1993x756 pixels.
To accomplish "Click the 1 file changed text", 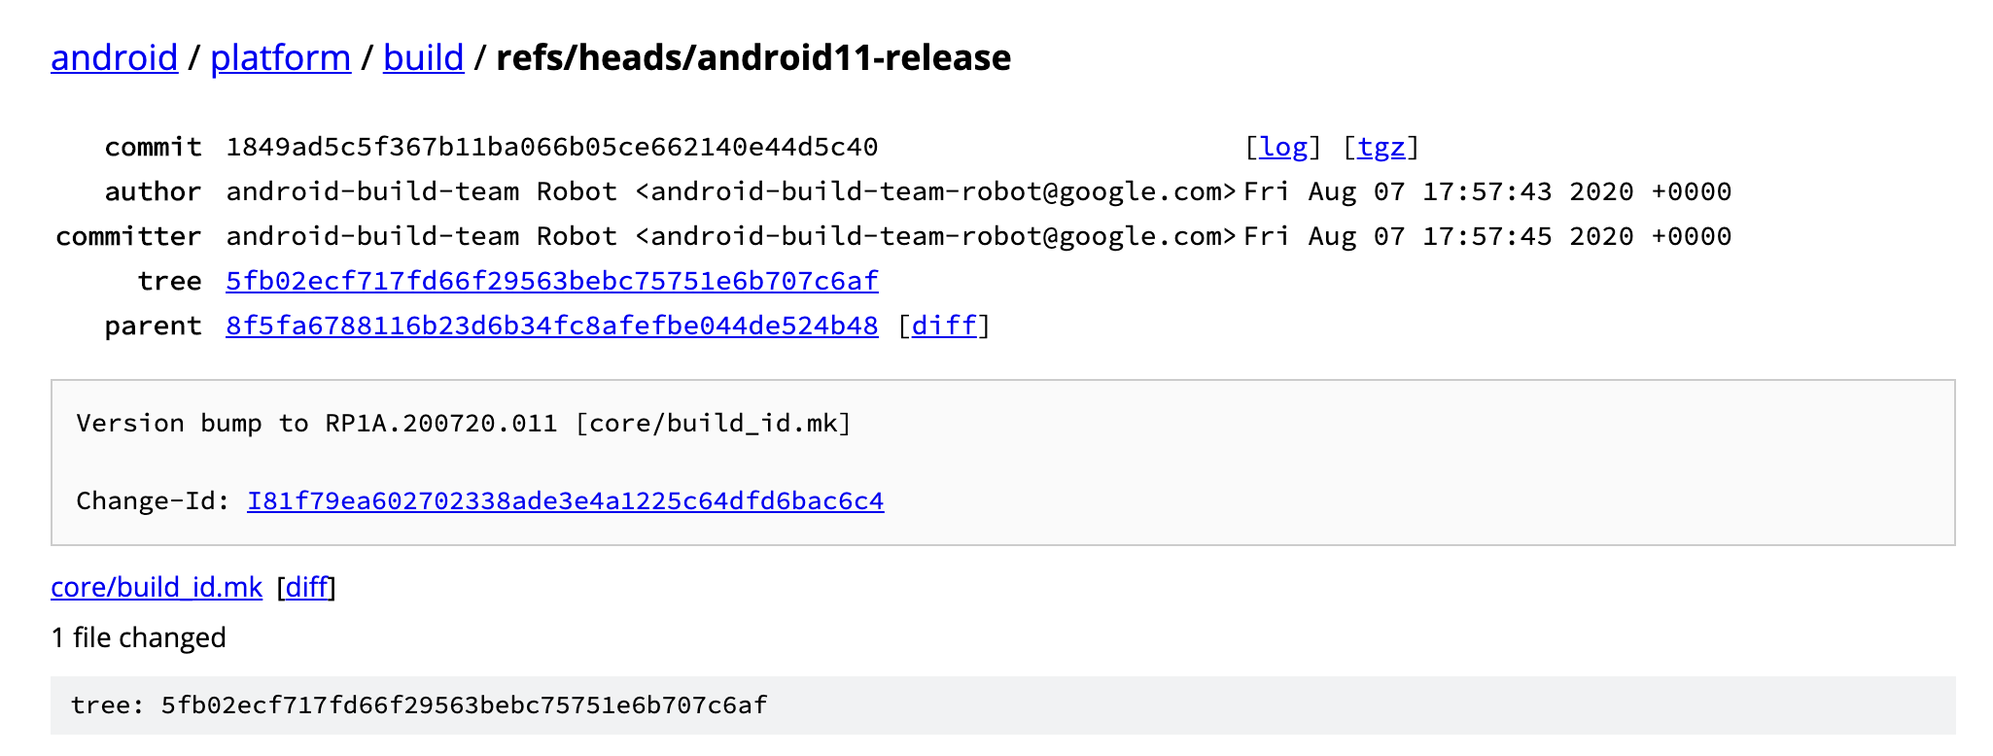I will point(139,637).
